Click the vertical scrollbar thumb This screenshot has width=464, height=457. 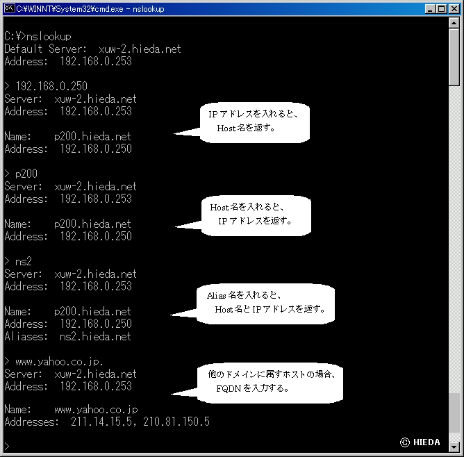coord(454,59)
